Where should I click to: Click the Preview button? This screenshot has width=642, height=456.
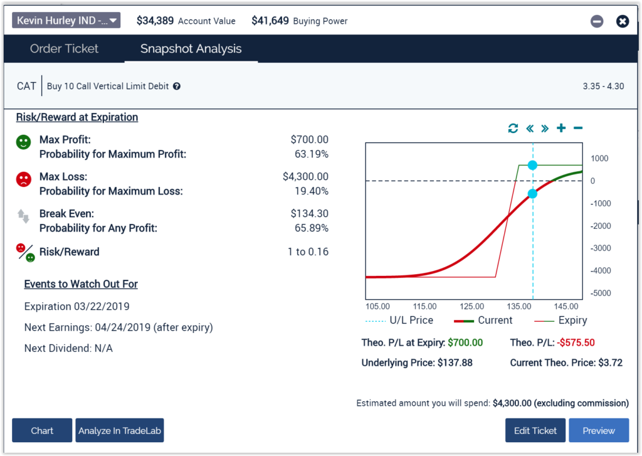point(598,430)
